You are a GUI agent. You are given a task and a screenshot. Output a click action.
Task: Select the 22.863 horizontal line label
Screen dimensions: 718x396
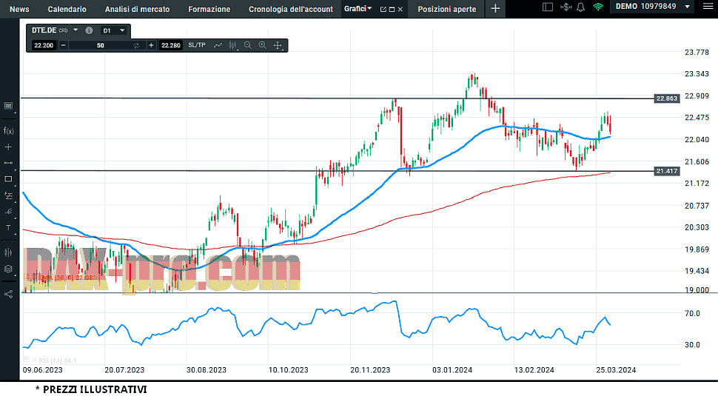coord(666,98)
